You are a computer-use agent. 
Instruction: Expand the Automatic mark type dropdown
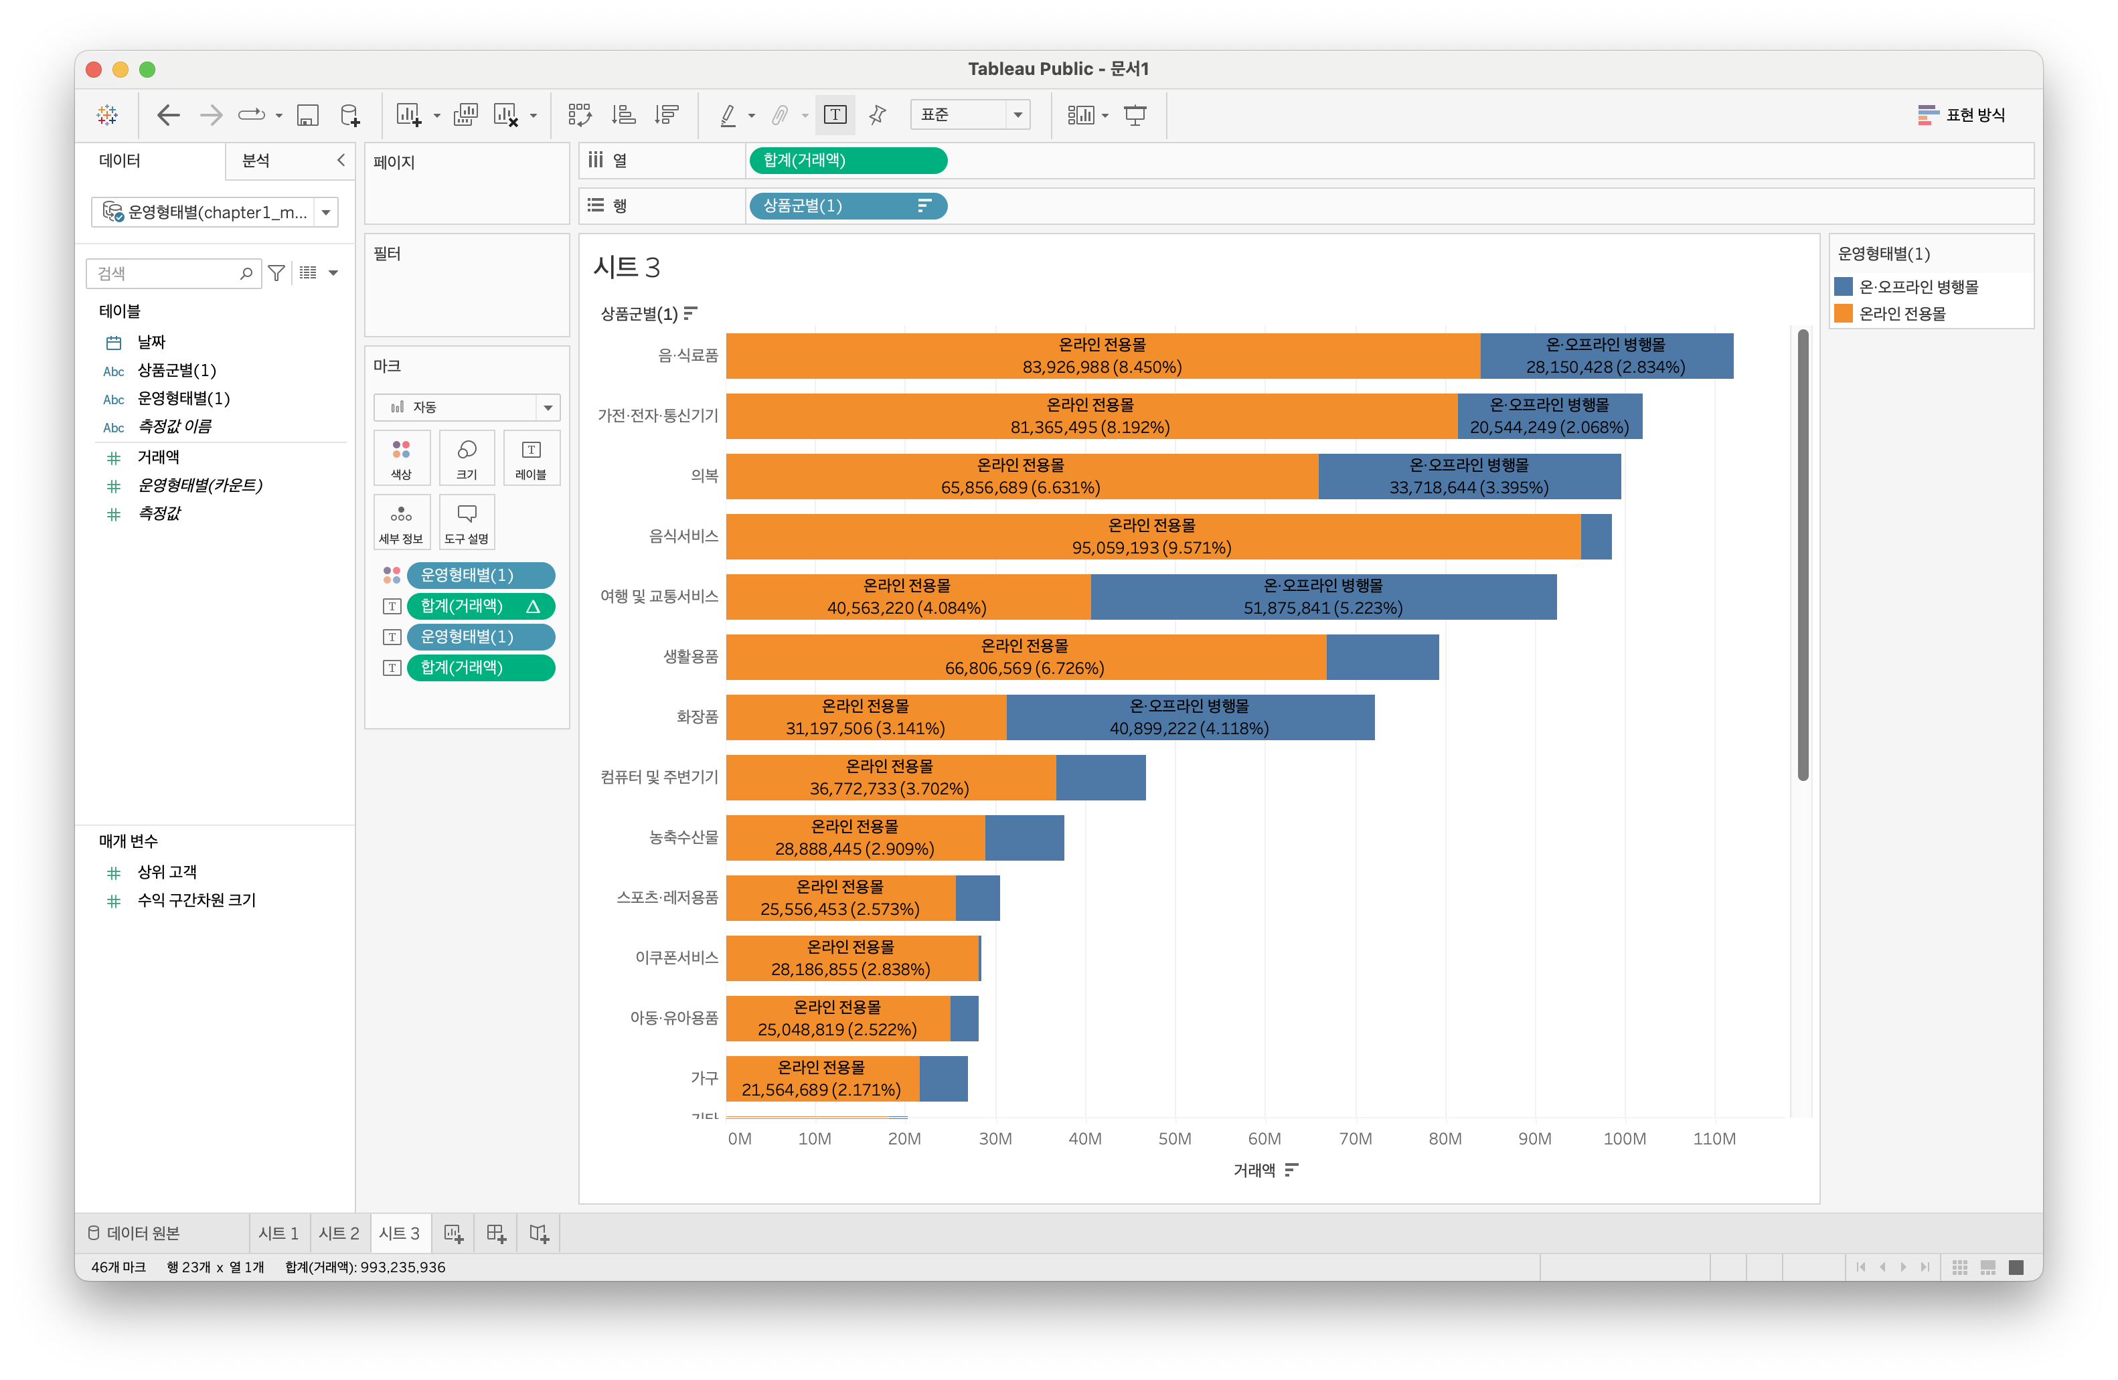(467, 407)
